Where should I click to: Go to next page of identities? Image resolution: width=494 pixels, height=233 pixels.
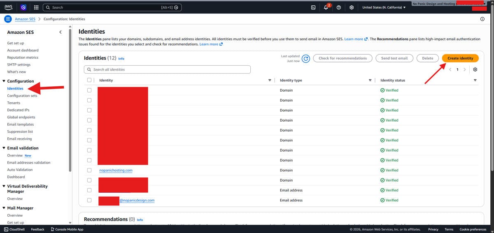coord(465,69)
